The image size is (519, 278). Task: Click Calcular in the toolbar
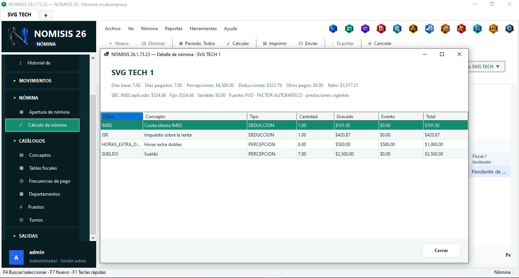[x=237, y=43]
